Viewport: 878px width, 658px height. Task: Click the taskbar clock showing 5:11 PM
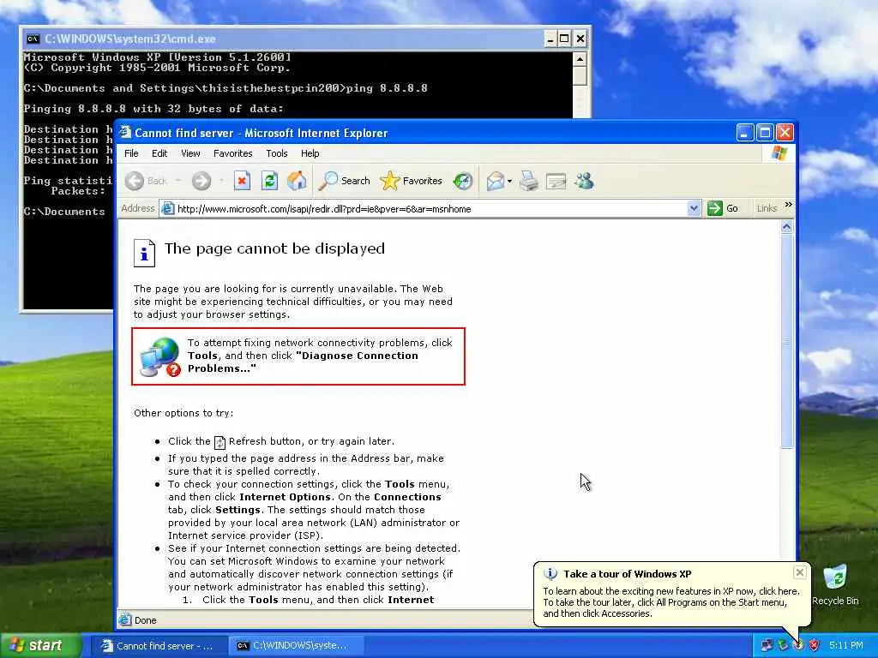846,645
